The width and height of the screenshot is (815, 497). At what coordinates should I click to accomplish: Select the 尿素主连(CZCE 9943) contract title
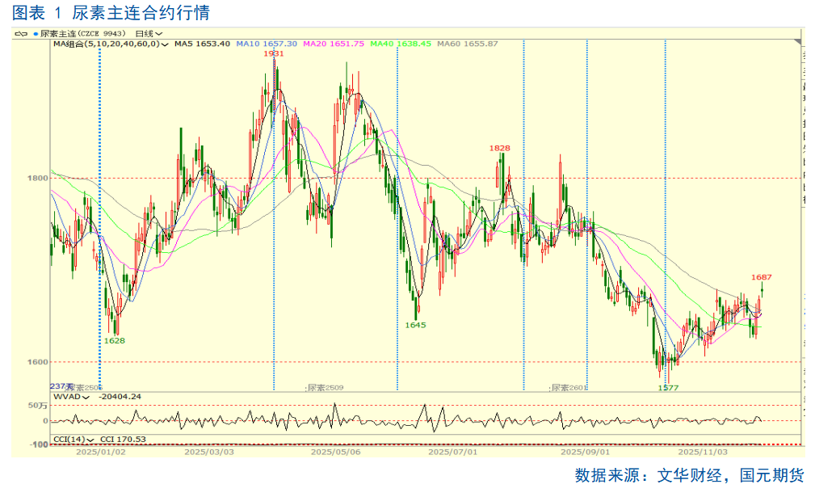(x=83, y=34)
